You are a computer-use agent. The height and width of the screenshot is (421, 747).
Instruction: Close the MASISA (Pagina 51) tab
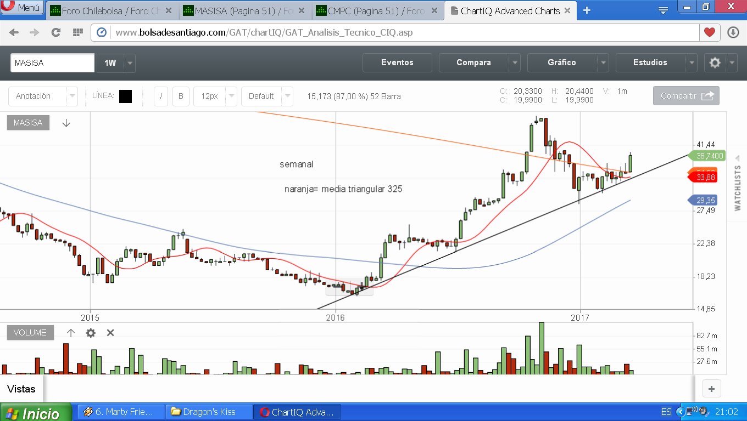[x=303, y=10]
